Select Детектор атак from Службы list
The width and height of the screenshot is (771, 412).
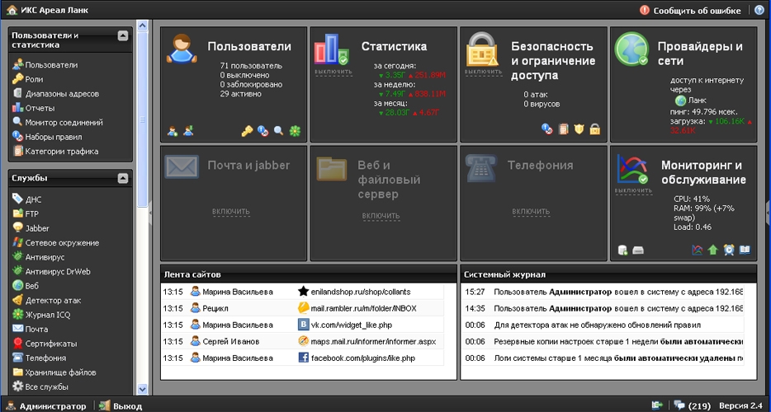pos(53,300)
